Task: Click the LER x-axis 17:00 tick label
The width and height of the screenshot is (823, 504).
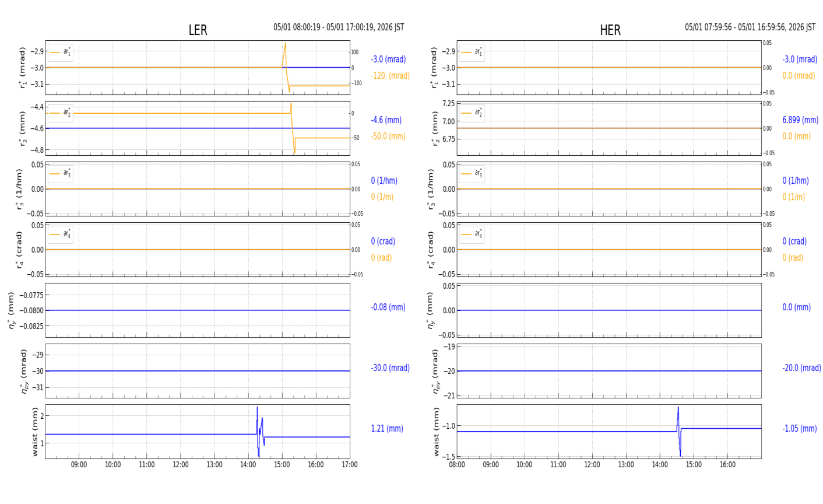Action: pos(350,465)
